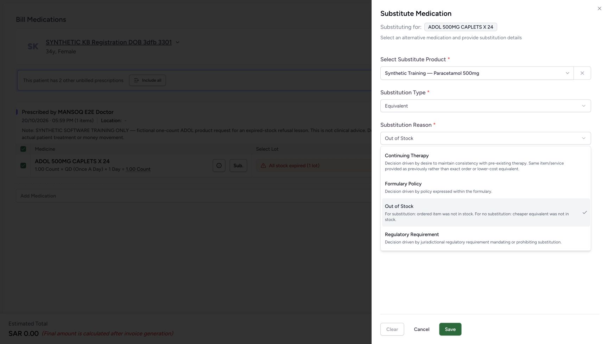
Task: Click the Cancel button
Action: click(422, 329)
